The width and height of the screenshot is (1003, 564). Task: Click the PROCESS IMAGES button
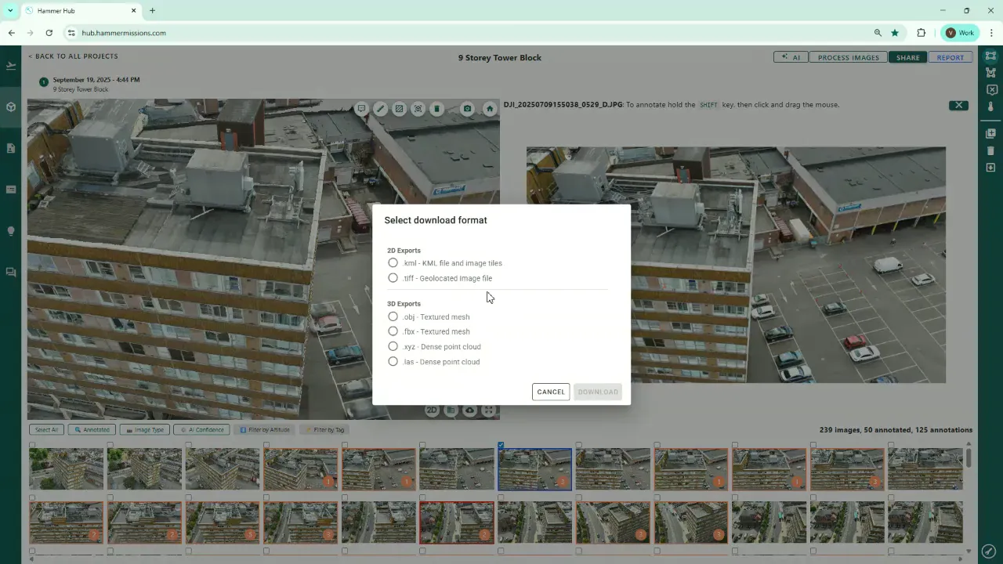coord(848,57)
